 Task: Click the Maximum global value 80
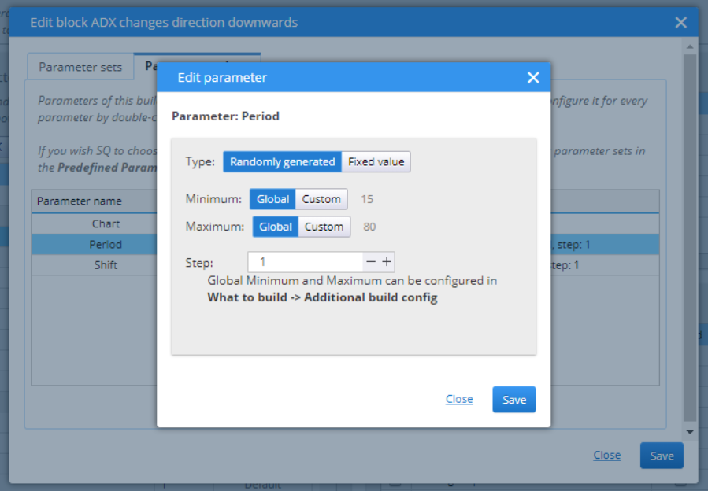369,227
